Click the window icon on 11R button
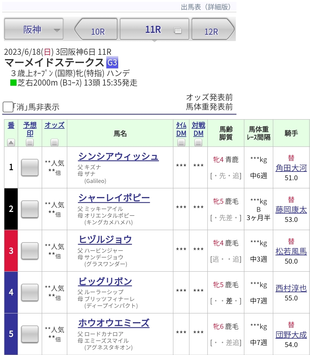The width and height of the screenshot is (310, 355). (177, 30)
